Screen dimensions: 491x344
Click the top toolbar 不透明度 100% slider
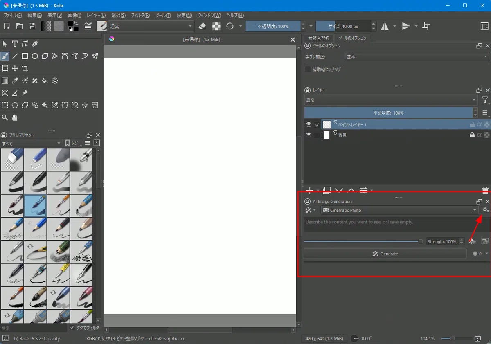[x=273, y=26]
